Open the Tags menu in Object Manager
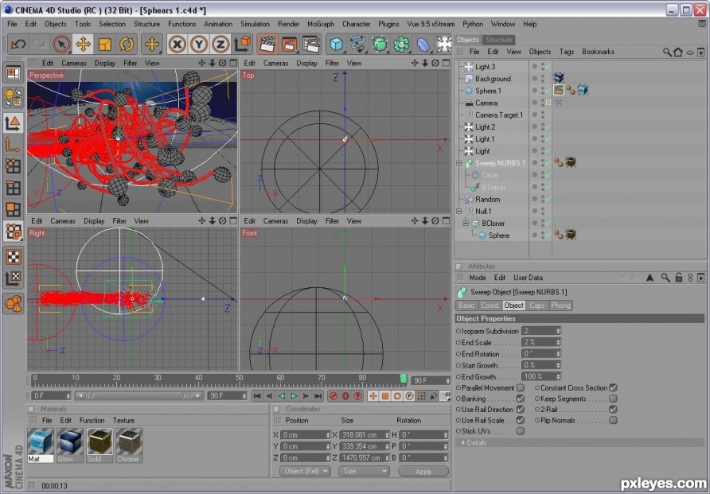Screen dimensions: 710x494 pyautogui.click(x=567, y=52)
